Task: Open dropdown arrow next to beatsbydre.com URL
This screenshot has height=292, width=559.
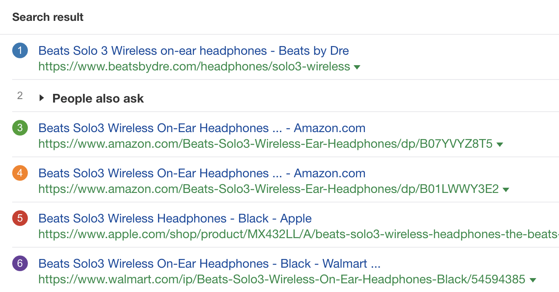Action: 357,67
